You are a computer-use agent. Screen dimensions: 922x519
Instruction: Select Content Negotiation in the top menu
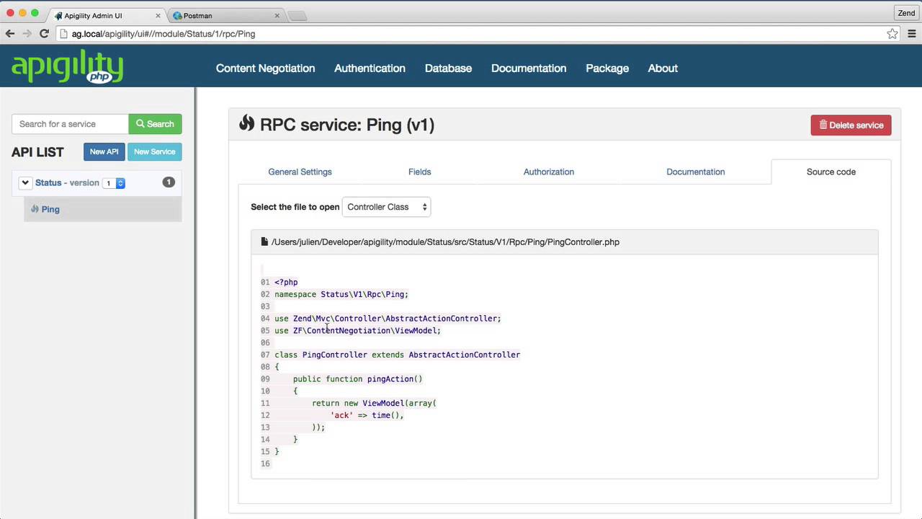[x=265, y=68]
